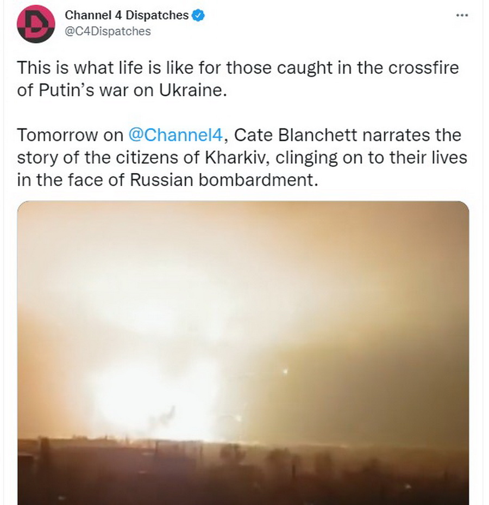The image size is (489, 505).
Task: Open the Channel 4 Dispatches display name
Action: [x=127, y=16]
